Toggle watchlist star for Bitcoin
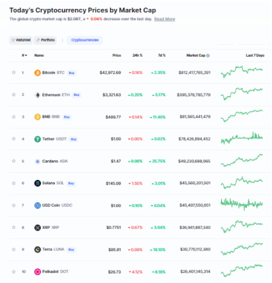This screenshot has height=283, width=272. coord(13,72)
